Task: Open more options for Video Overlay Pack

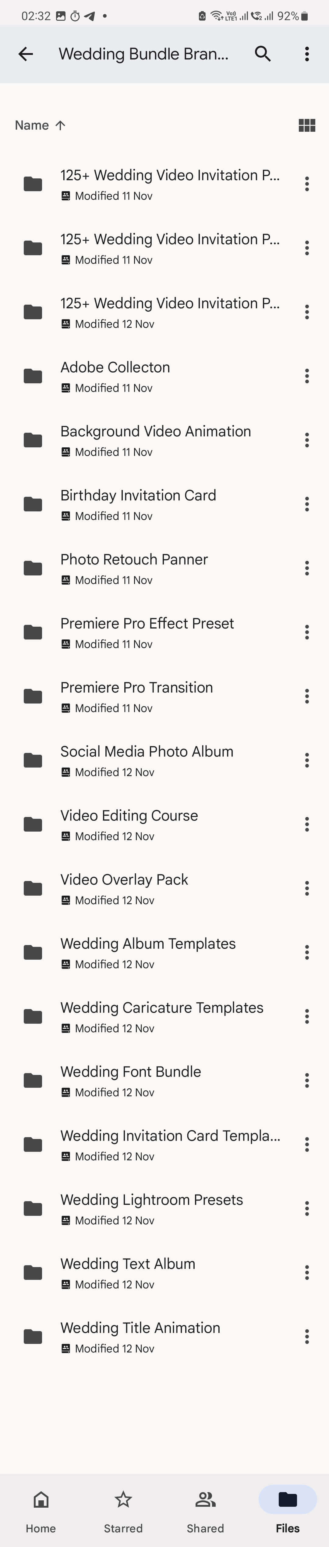Action: [307, 888]
